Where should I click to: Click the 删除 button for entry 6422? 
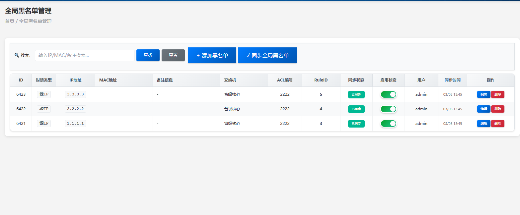tap(498, 109)
